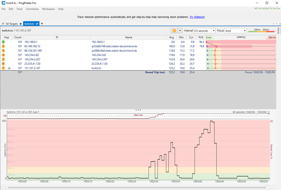The height and width of the screenshot is (190, 281).
Task: Follow the Try Sidekick! link
Action: 197,17
